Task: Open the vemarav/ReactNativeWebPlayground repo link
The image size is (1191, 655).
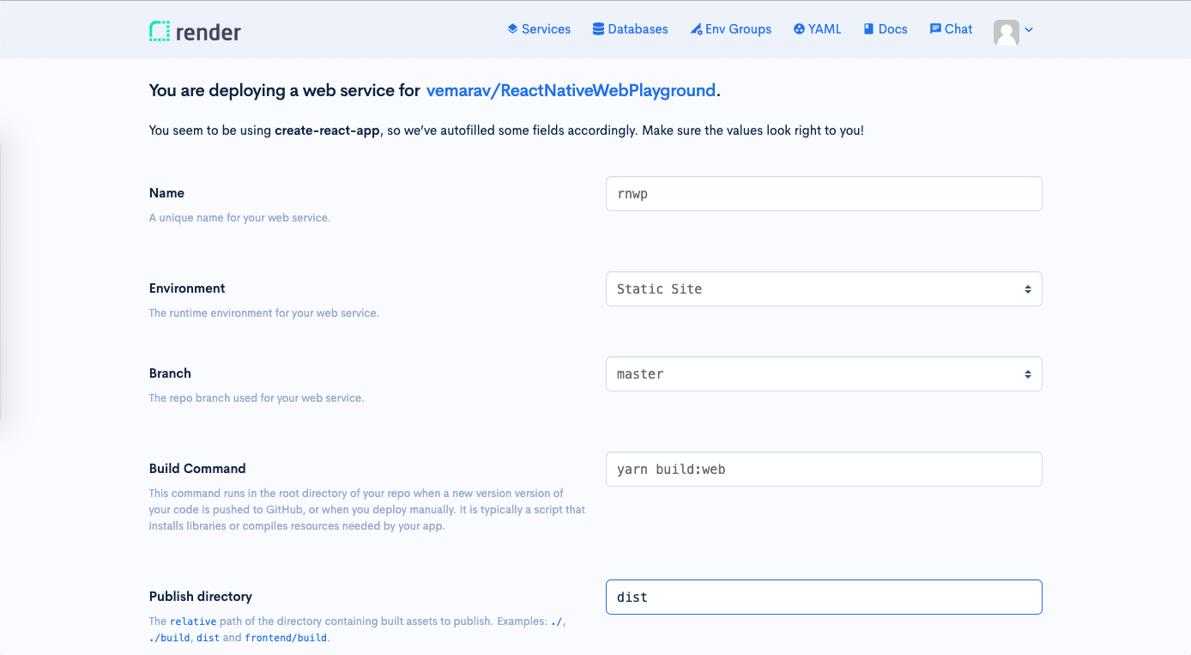Action: [x=571, y=90]
